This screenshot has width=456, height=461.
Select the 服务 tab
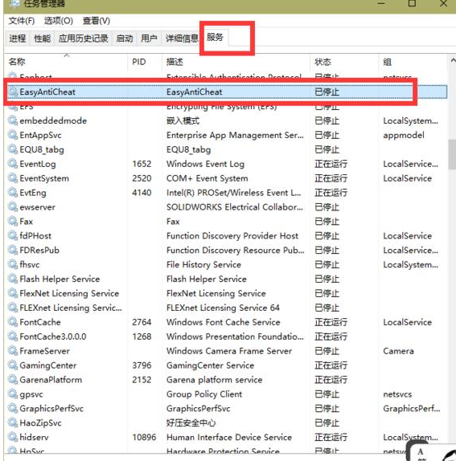point(215,37)
